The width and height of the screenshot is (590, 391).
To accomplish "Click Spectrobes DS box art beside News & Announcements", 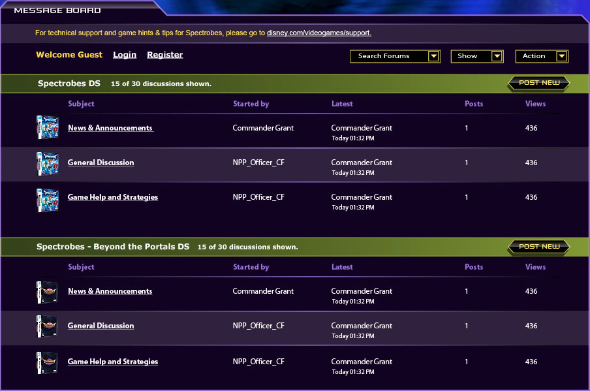I will point(48,127).
